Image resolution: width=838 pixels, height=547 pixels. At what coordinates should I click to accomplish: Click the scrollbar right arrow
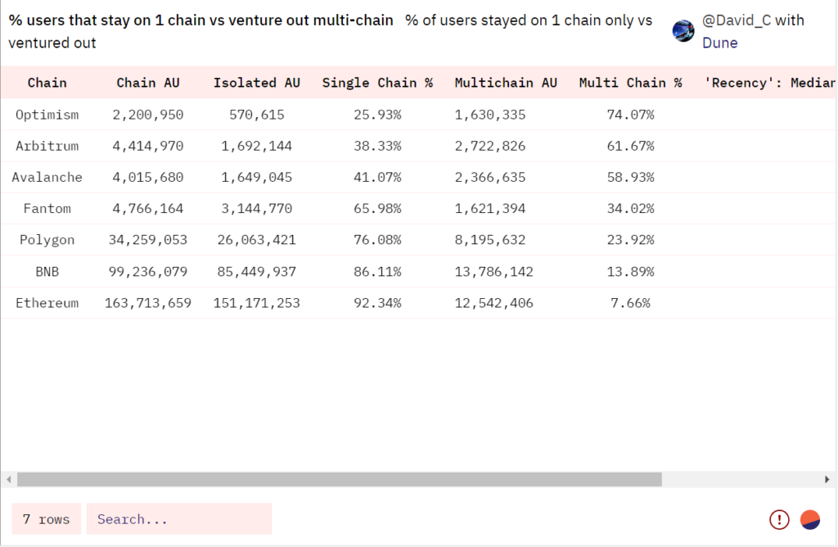(827, 479)
